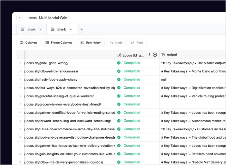Click the output cell about Digitalization enables
Screen dimensions: 226x165
pos(193,88)
